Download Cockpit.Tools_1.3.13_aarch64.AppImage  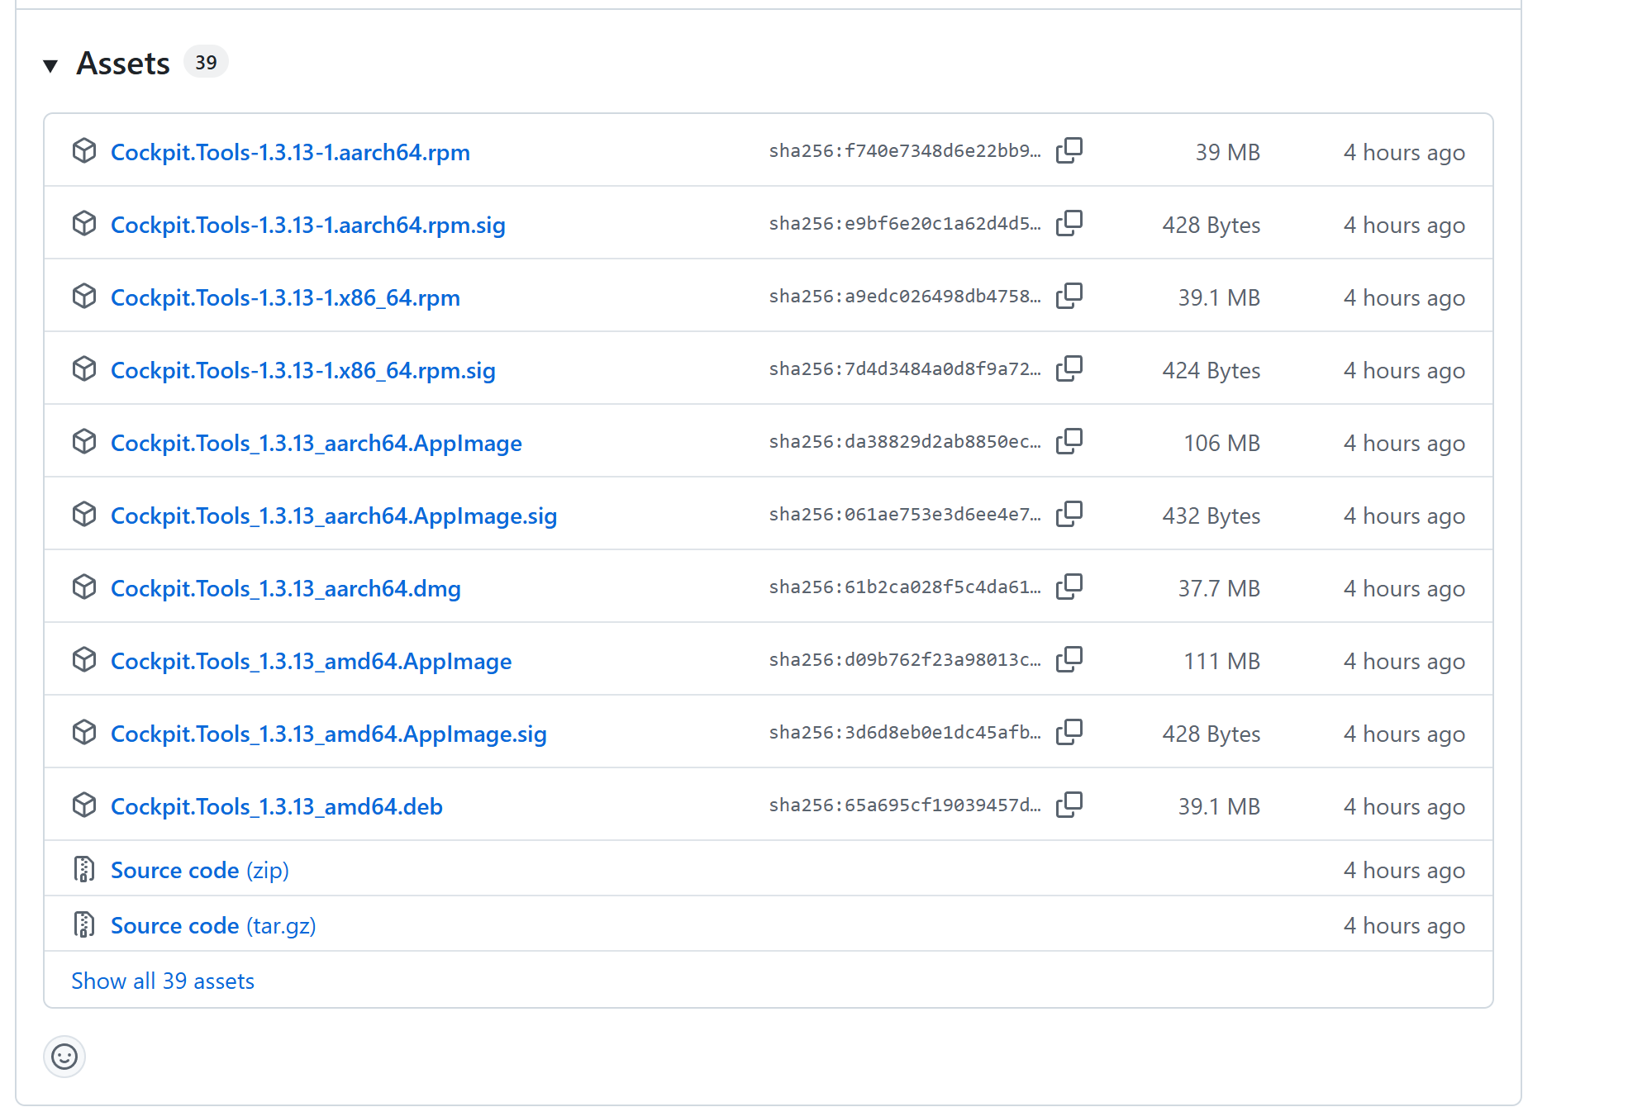pyautogui.click(x=317, y=444)
